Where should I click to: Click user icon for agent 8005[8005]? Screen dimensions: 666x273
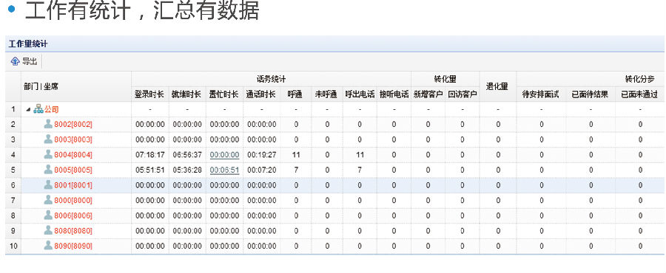(48, 170)
